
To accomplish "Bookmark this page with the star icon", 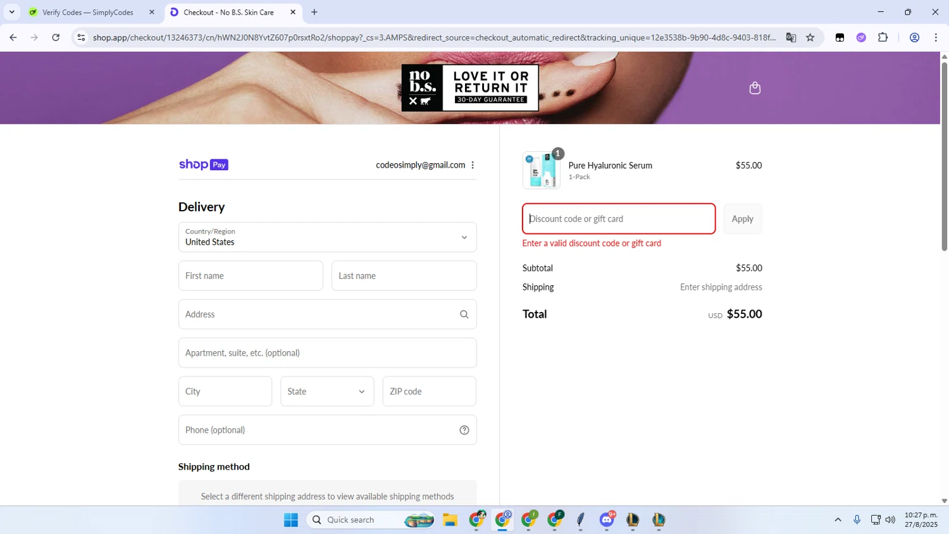I will click(810, 37).
